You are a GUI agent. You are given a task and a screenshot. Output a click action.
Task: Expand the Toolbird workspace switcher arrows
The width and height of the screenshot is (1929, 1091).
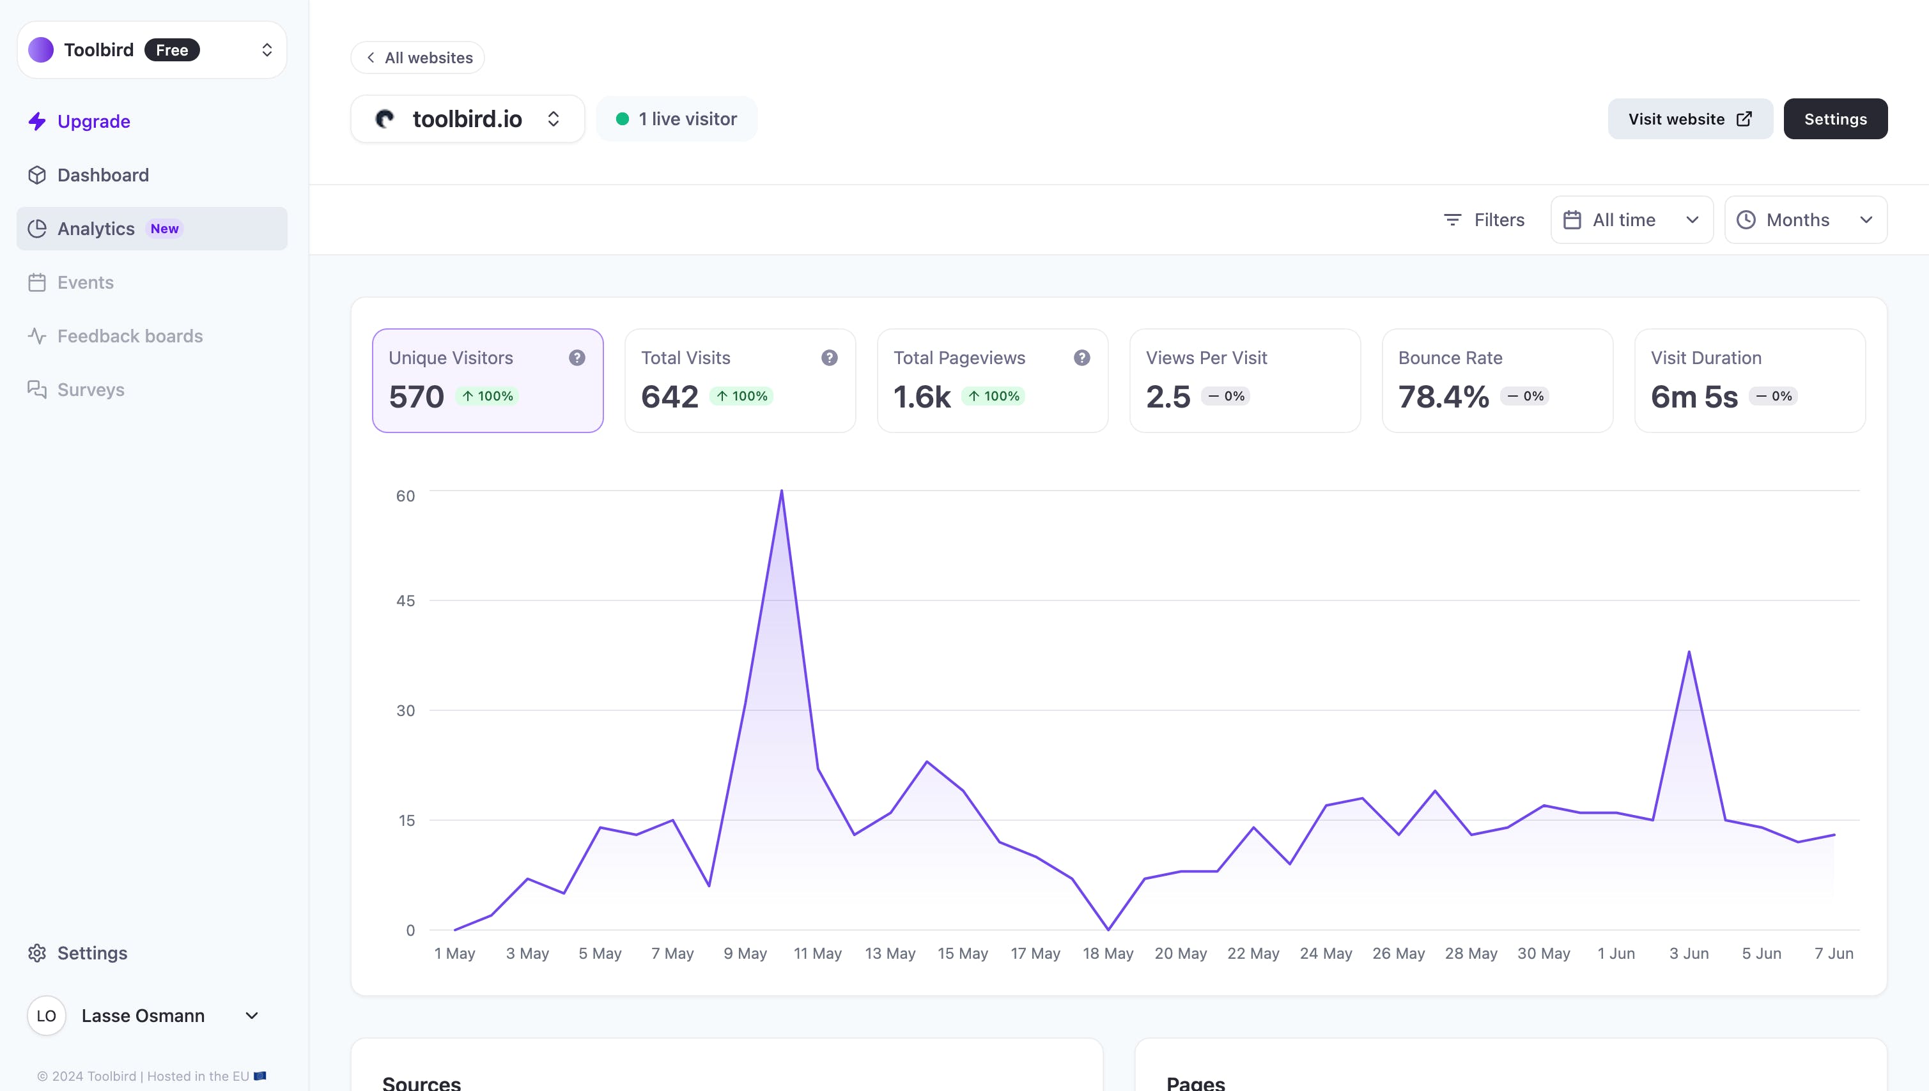pyautogui.click(x=267, y=49)
